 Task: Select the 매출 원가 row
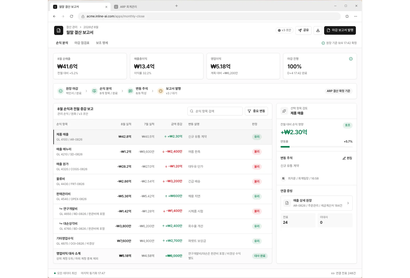163,167
